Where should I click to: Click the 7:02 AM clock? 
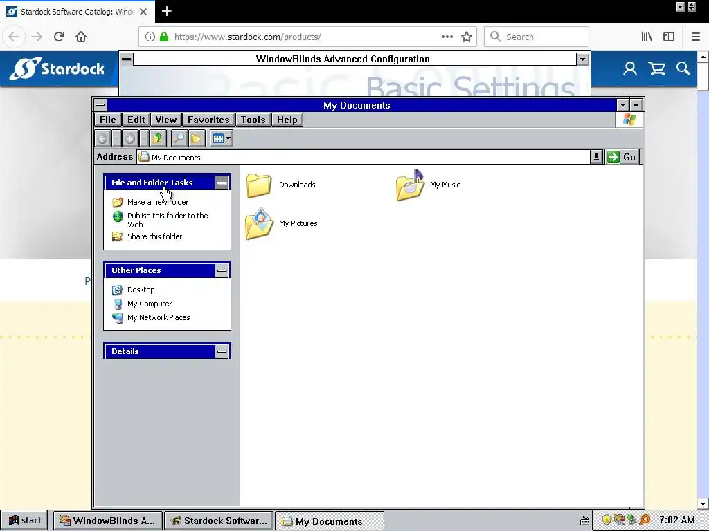[x=677, y=520]
